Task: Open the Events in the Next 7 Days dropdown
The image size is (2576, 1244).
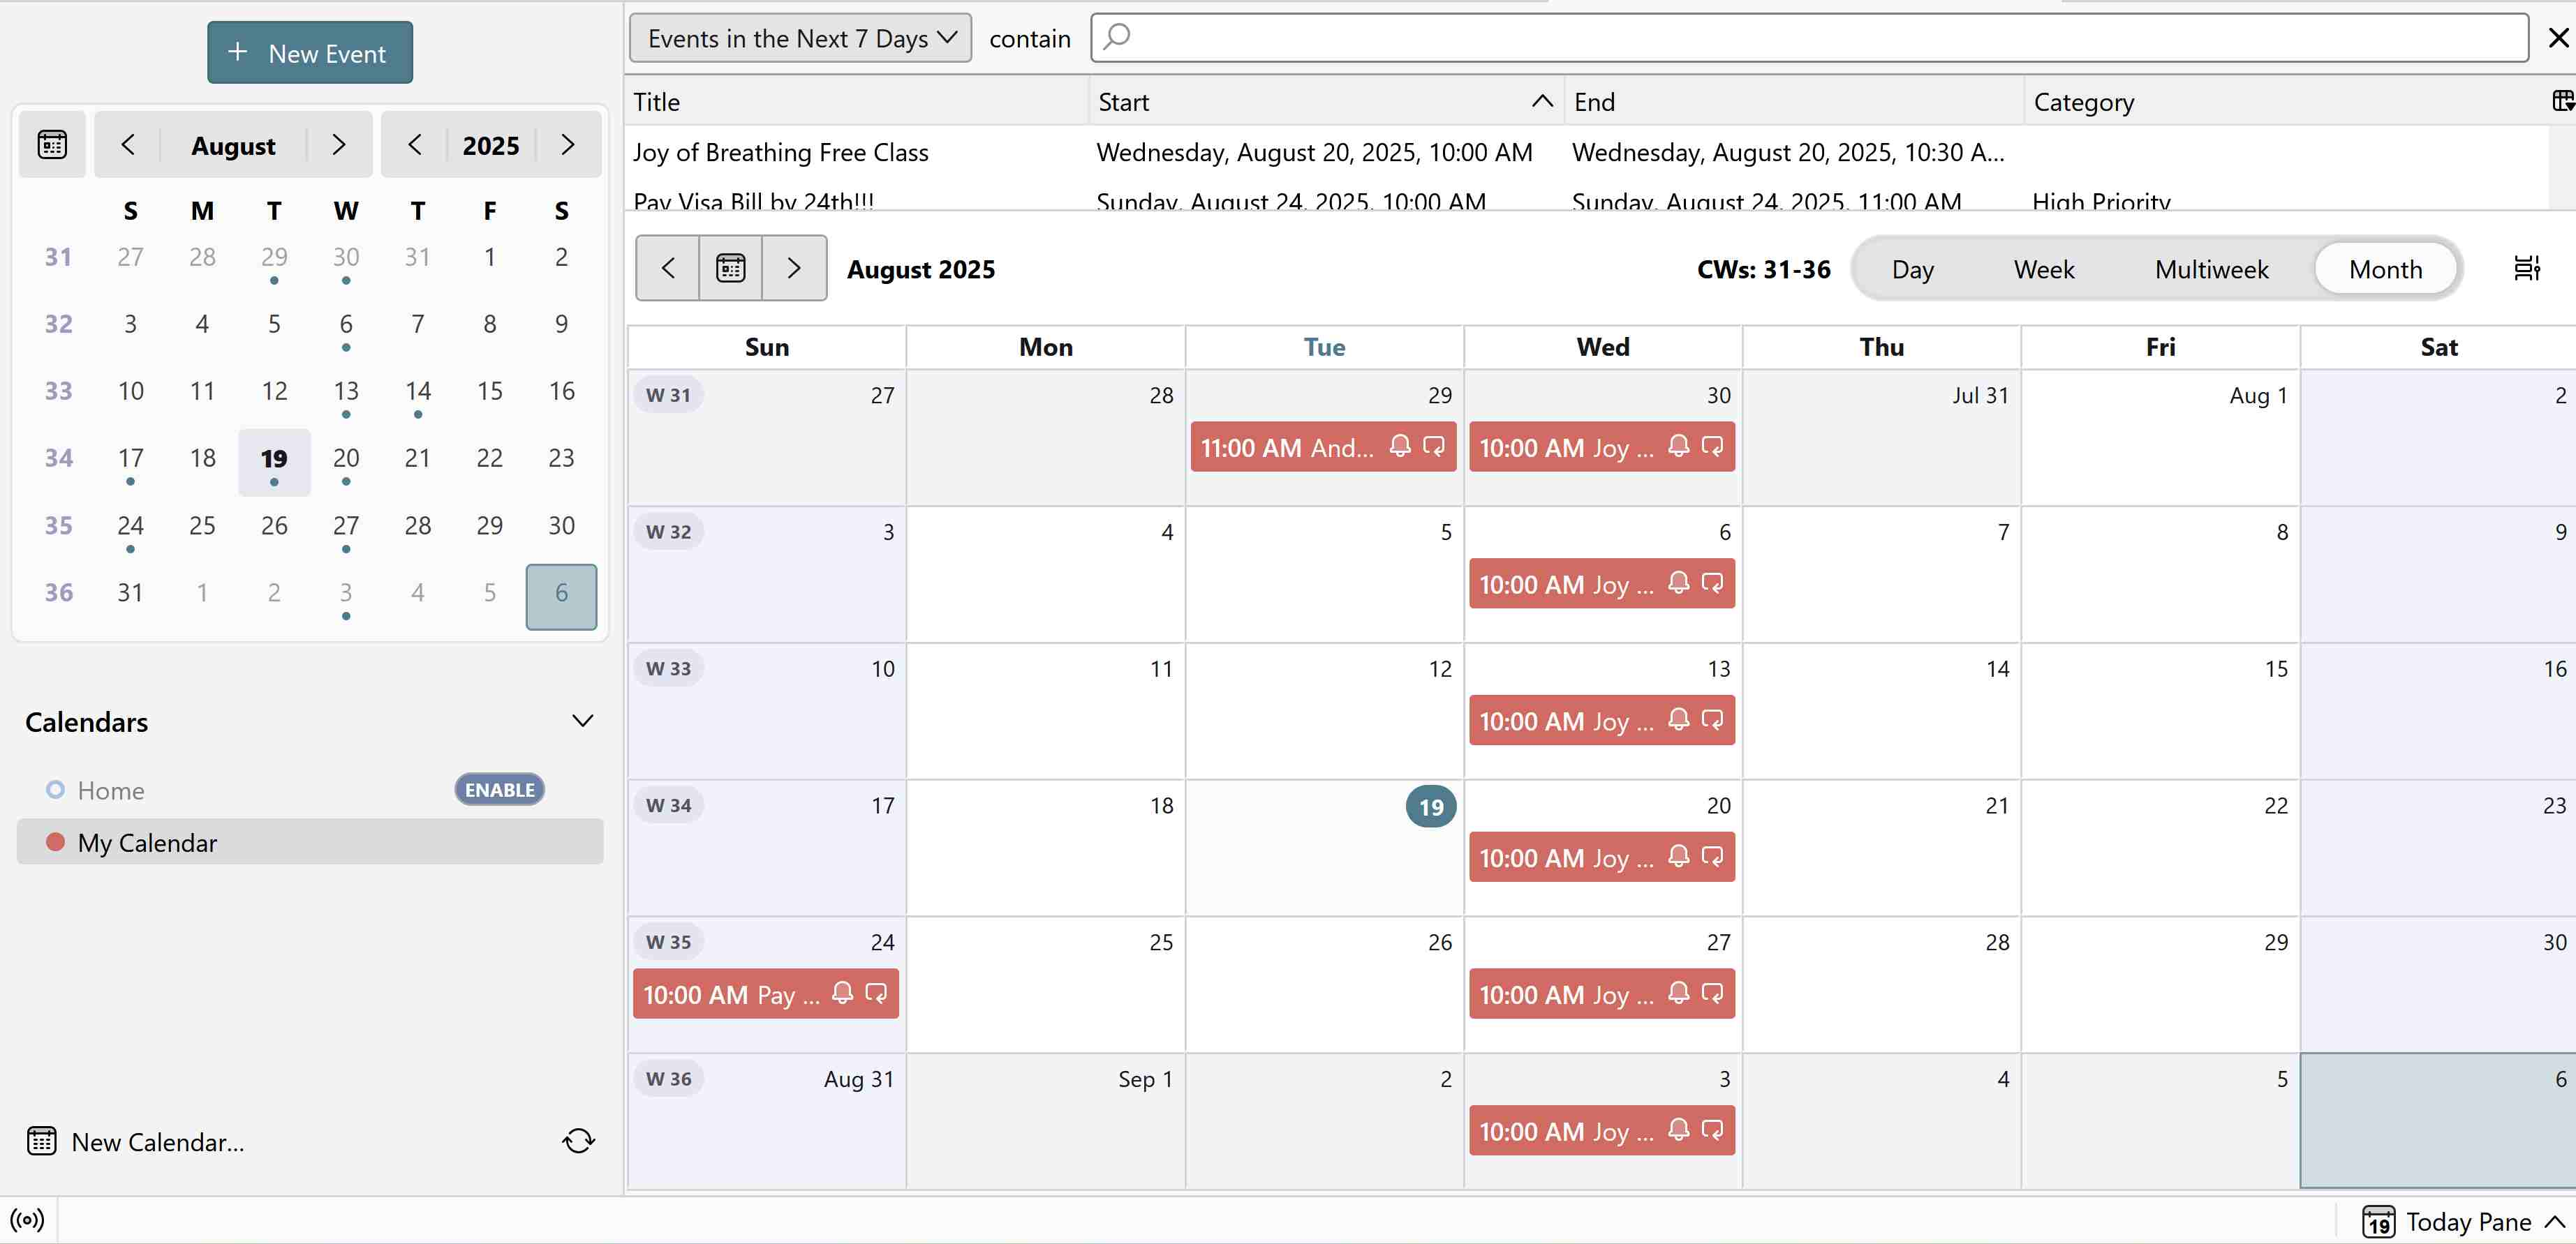Action: click(x=800, y=38)
